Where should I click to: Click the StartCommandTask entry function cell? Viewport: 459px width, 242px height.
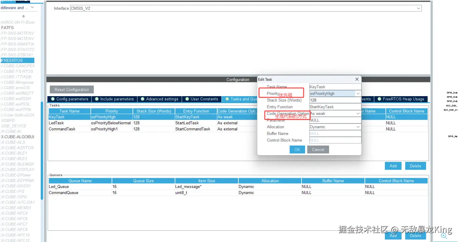pos(196,129)
